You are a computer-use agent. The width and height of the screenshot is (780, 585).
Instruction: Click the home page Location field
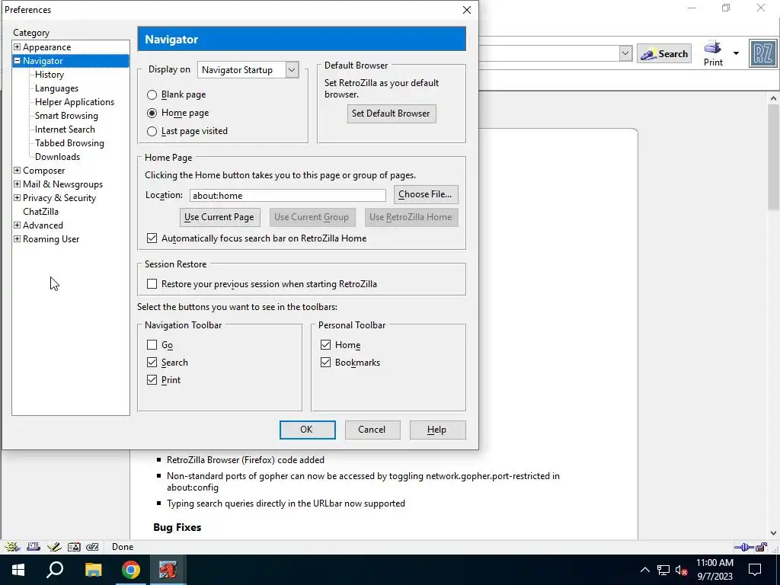(x=287, y=196)
